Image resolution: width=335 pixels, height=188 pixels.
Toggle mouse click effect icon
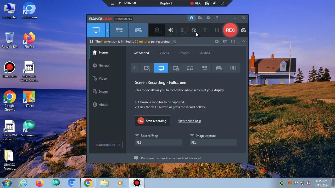pos(194,30)
